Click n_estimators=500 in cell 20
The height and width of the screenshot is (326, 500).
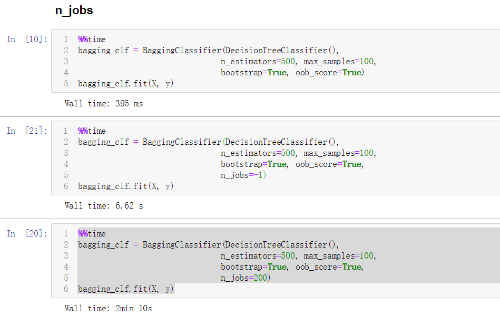258,256
